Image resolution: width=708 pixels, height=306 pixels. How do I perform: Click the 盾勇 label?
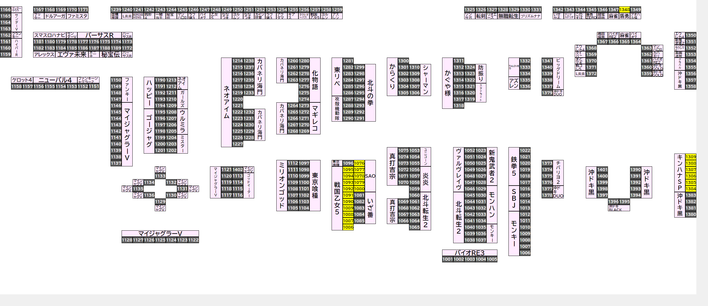625,16
